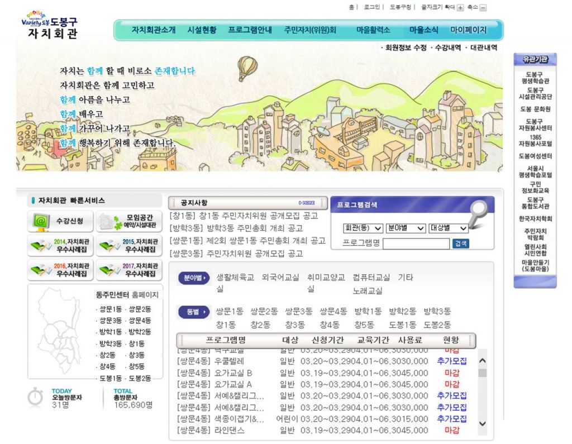Viewport: 572px width, 444px height.
Task: Open 2014 자치회관 우수사례집 book icon
Action: pos(59,245)
